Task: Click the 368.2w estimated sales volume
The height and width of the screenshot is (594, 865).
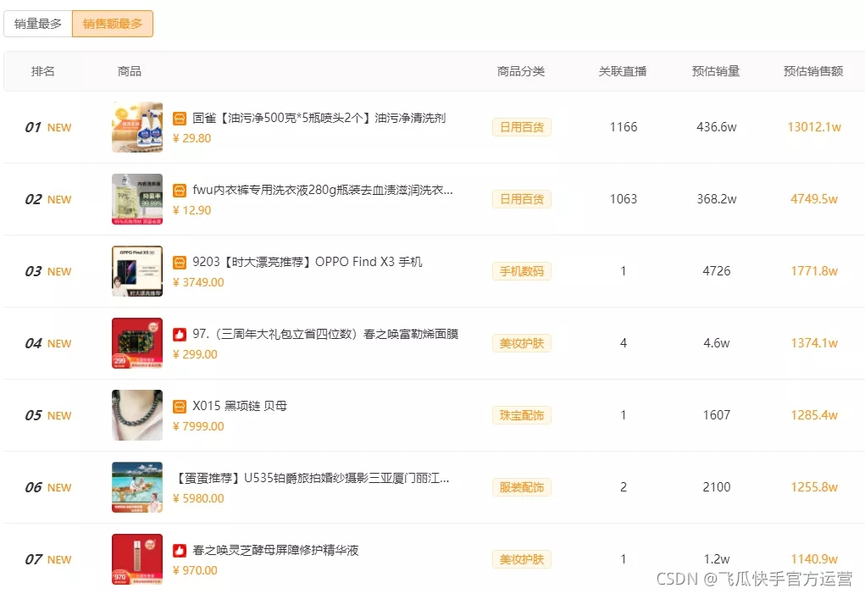Action: coord(717,199)
